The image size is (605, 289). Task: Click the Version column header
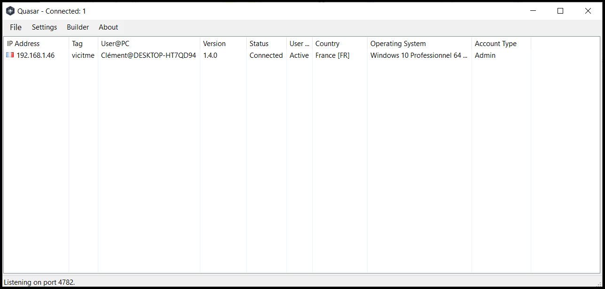pos(214,44)
